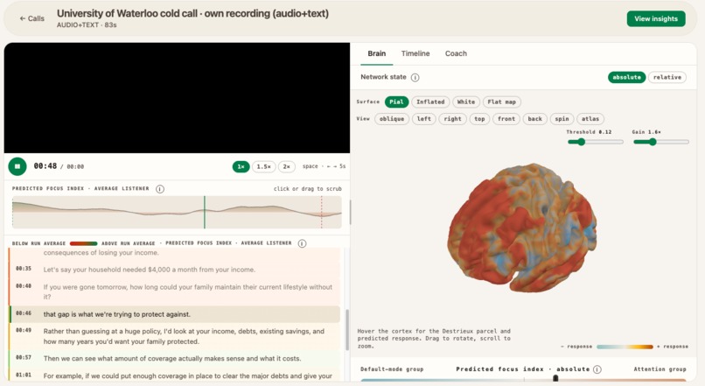705x386 pixels.
Task: Click the Default-mode to Attention group slider
Action: (x=523, y=380)
